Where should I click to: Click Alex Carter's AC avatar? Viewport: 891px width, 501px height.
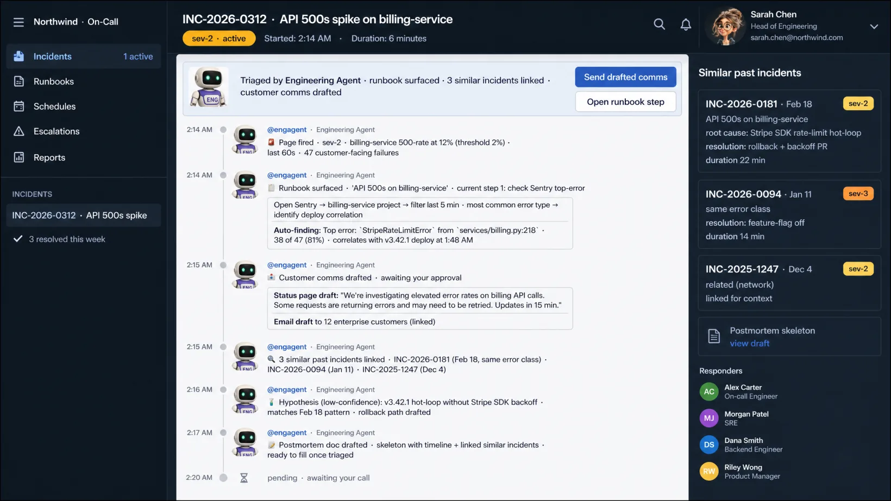[x=709, y=392]
